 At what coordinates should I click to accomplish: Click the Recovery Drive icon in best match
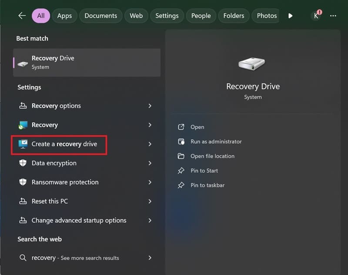(23, 64)
